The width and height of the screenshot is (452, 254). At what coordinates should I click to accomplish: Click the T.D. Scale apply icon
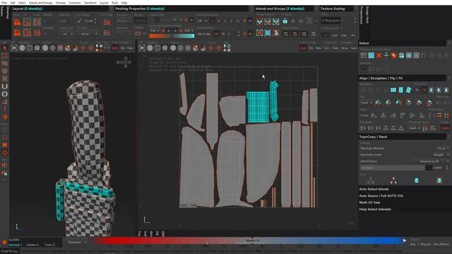[x=107, y=22]
